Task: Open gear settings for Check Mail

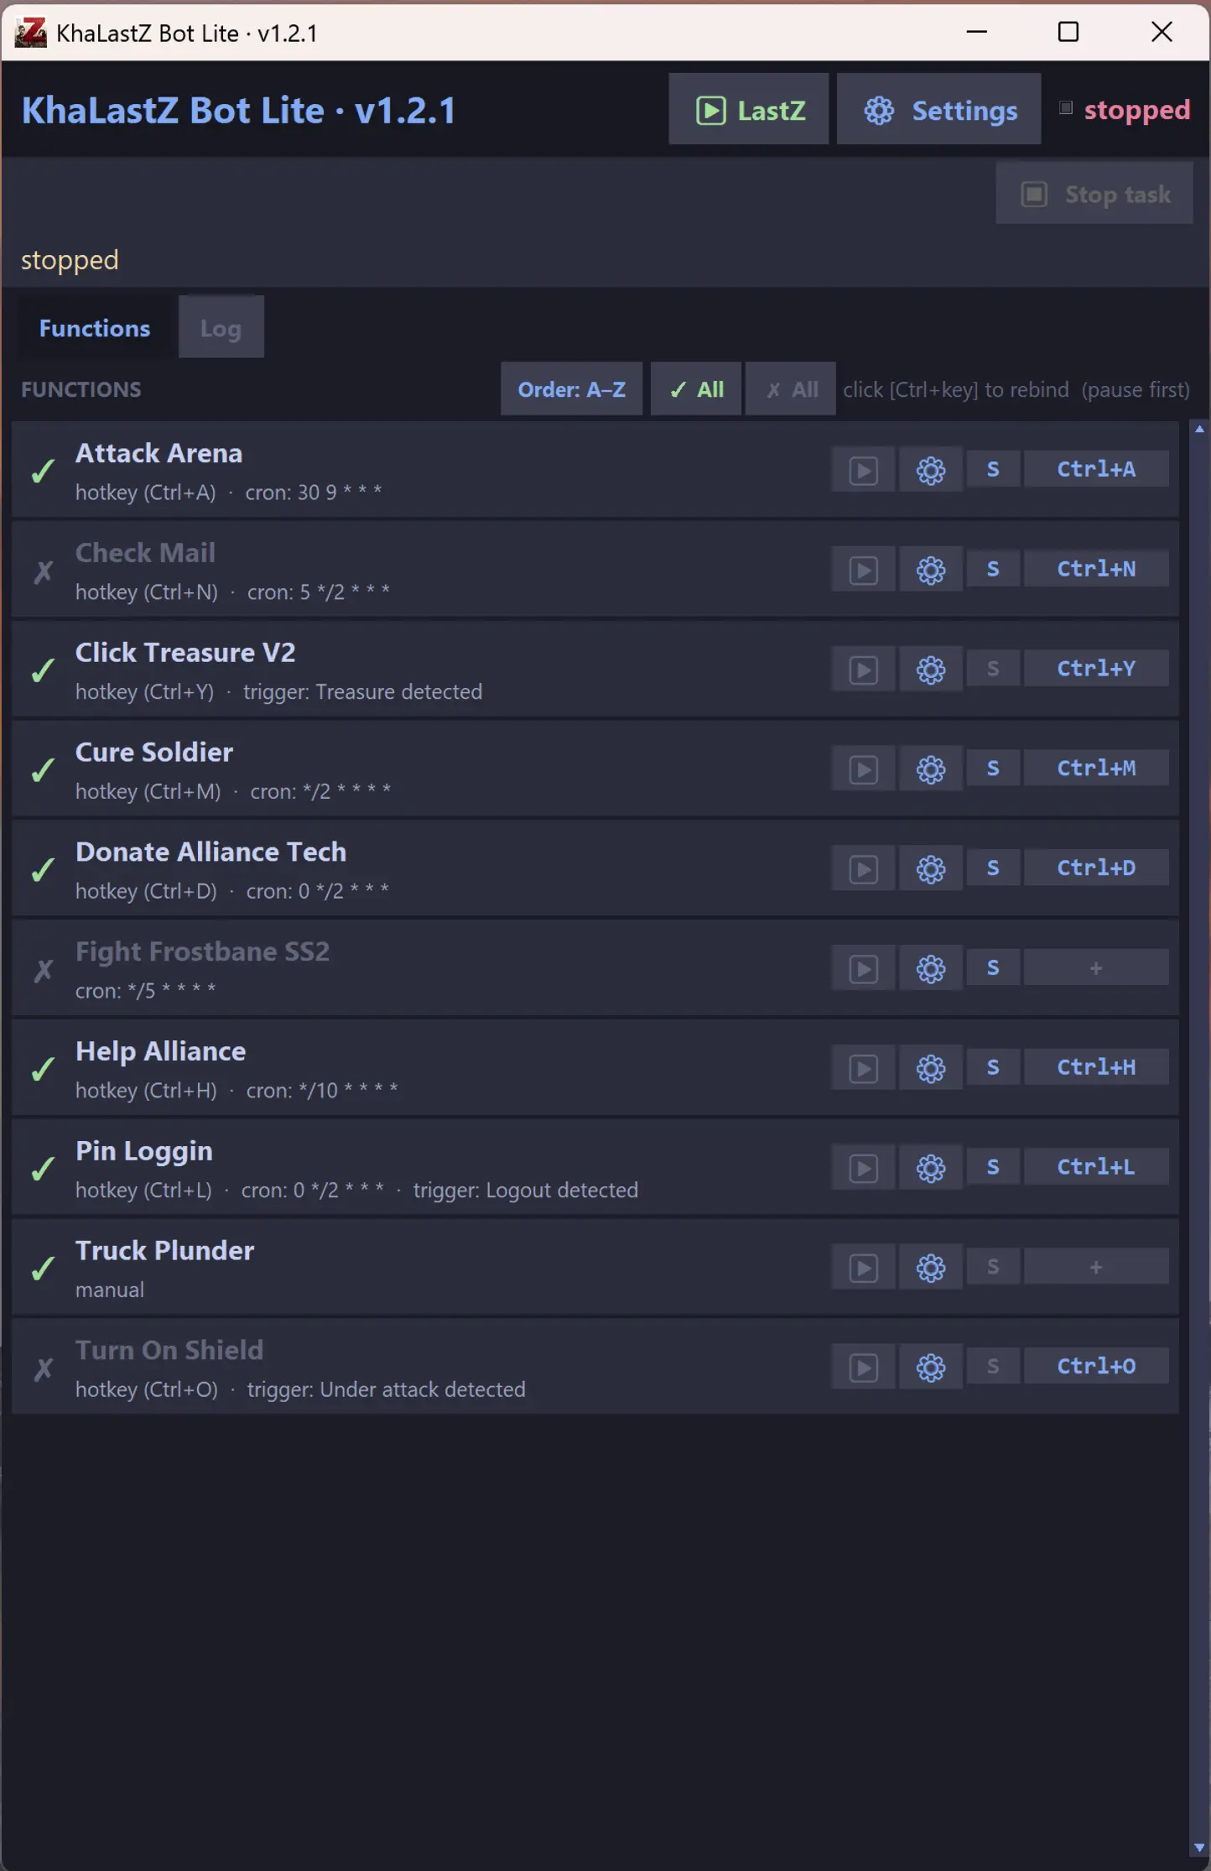Action: click(x=930, y=570)
